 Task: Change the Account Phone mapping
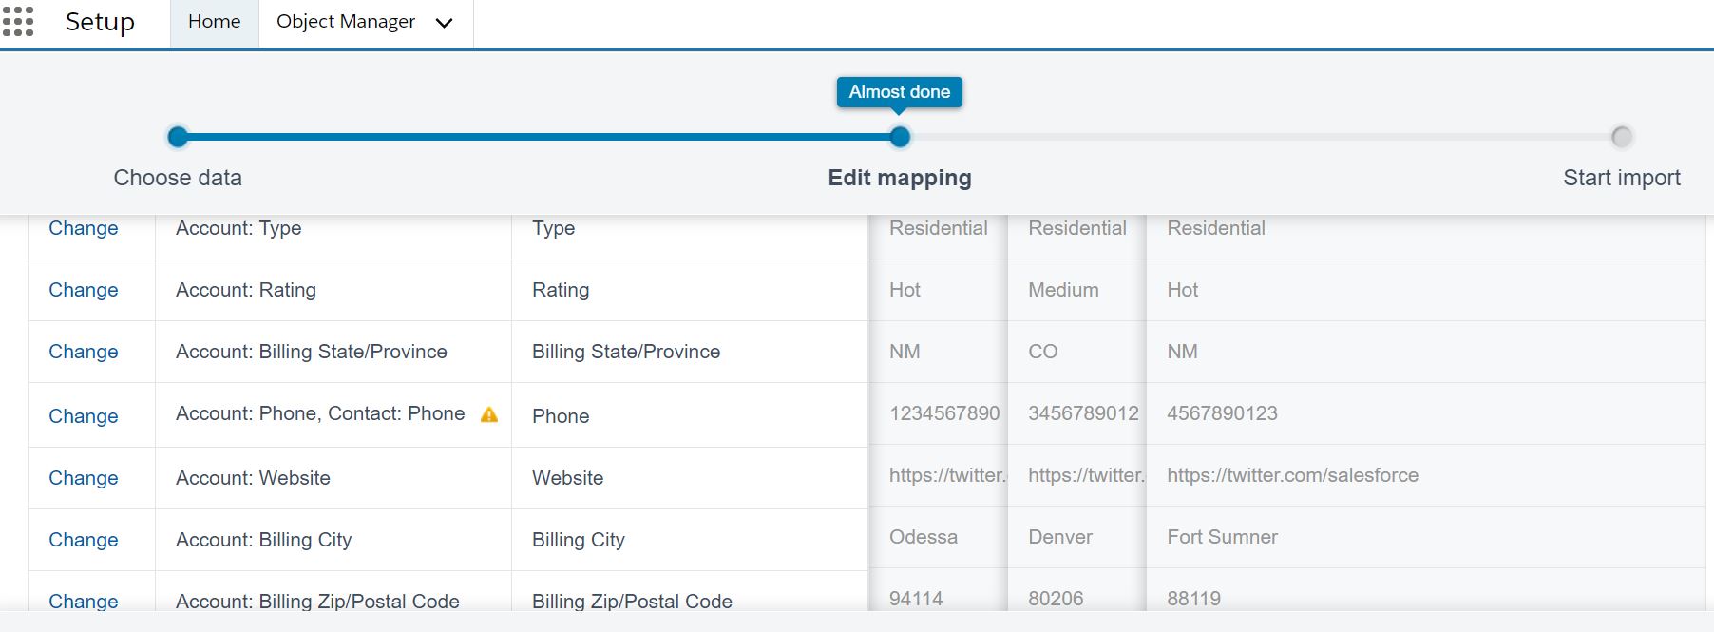[84, 416]
